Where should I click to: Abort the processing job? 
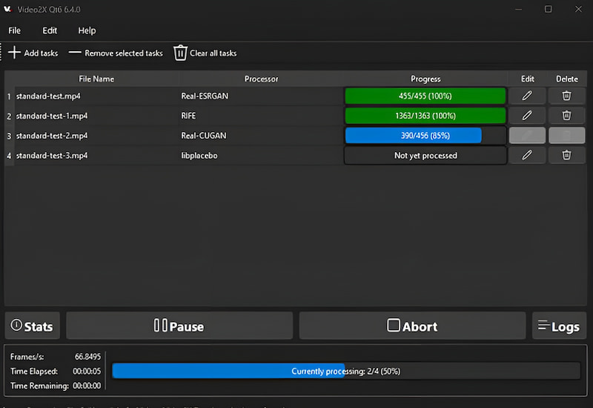pos(412,326)
